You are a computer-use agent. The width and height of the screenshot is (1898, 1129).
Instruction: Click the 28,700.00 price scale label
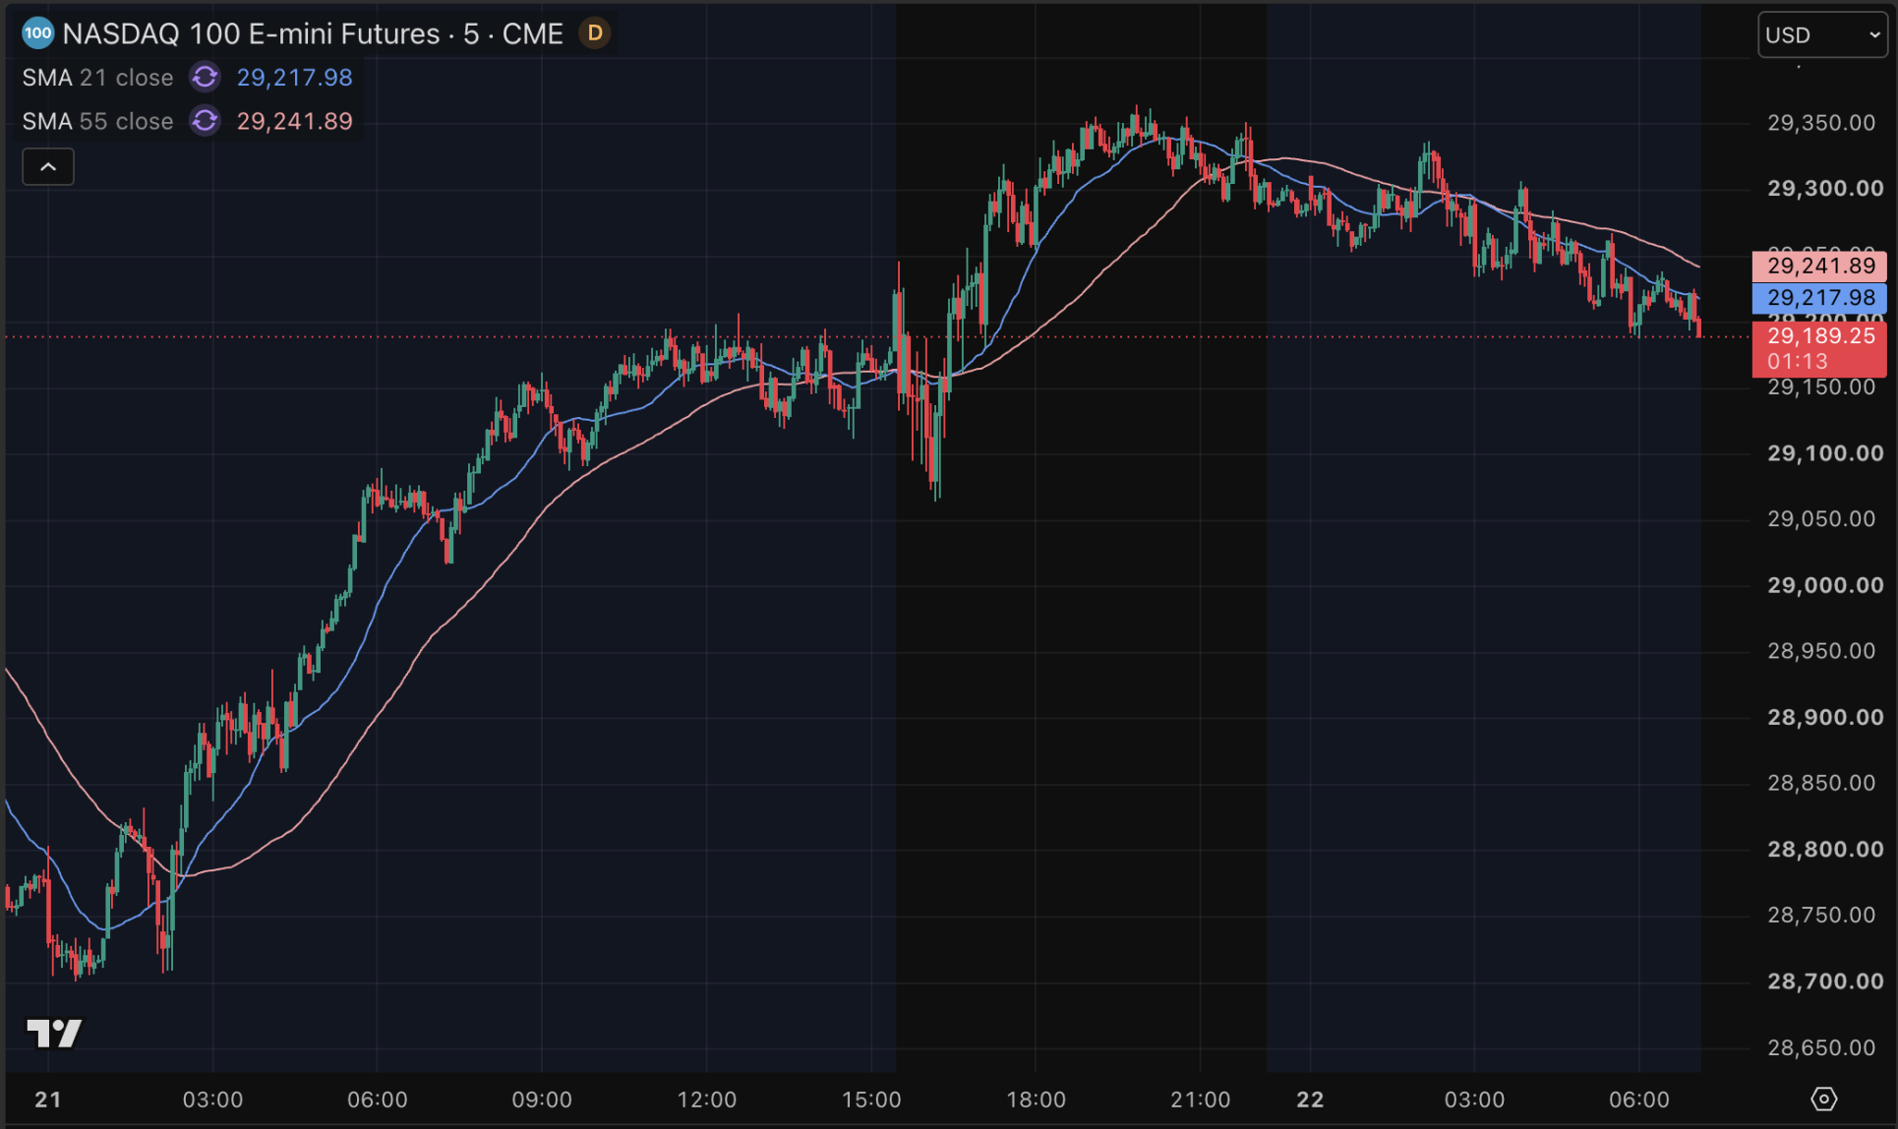[1825, 980]
